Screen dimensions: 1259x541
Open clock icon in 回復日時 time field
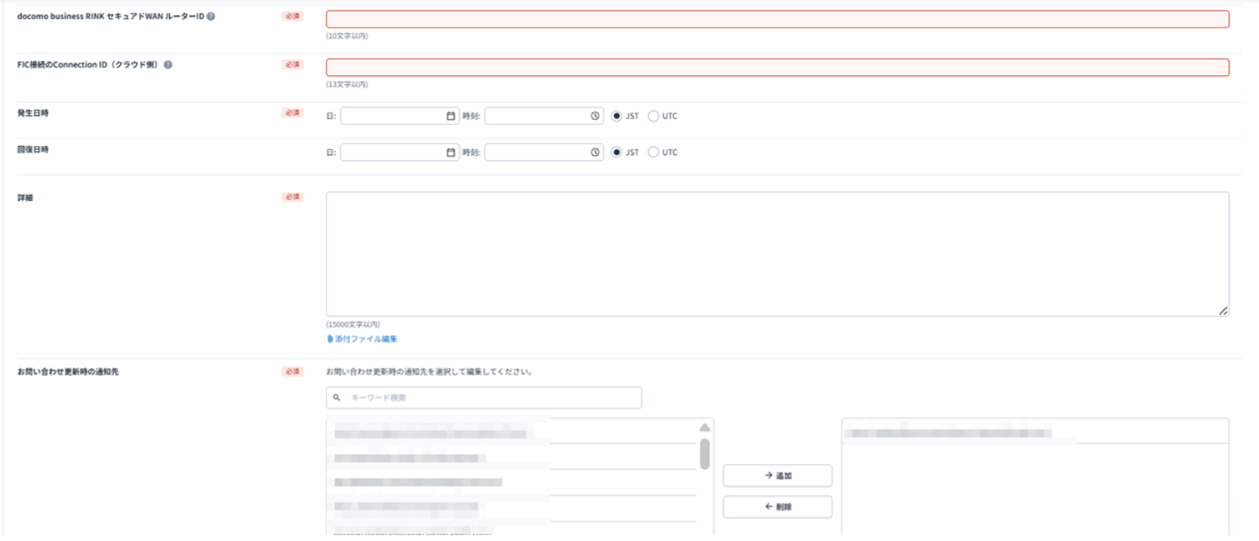pos(595,153)
